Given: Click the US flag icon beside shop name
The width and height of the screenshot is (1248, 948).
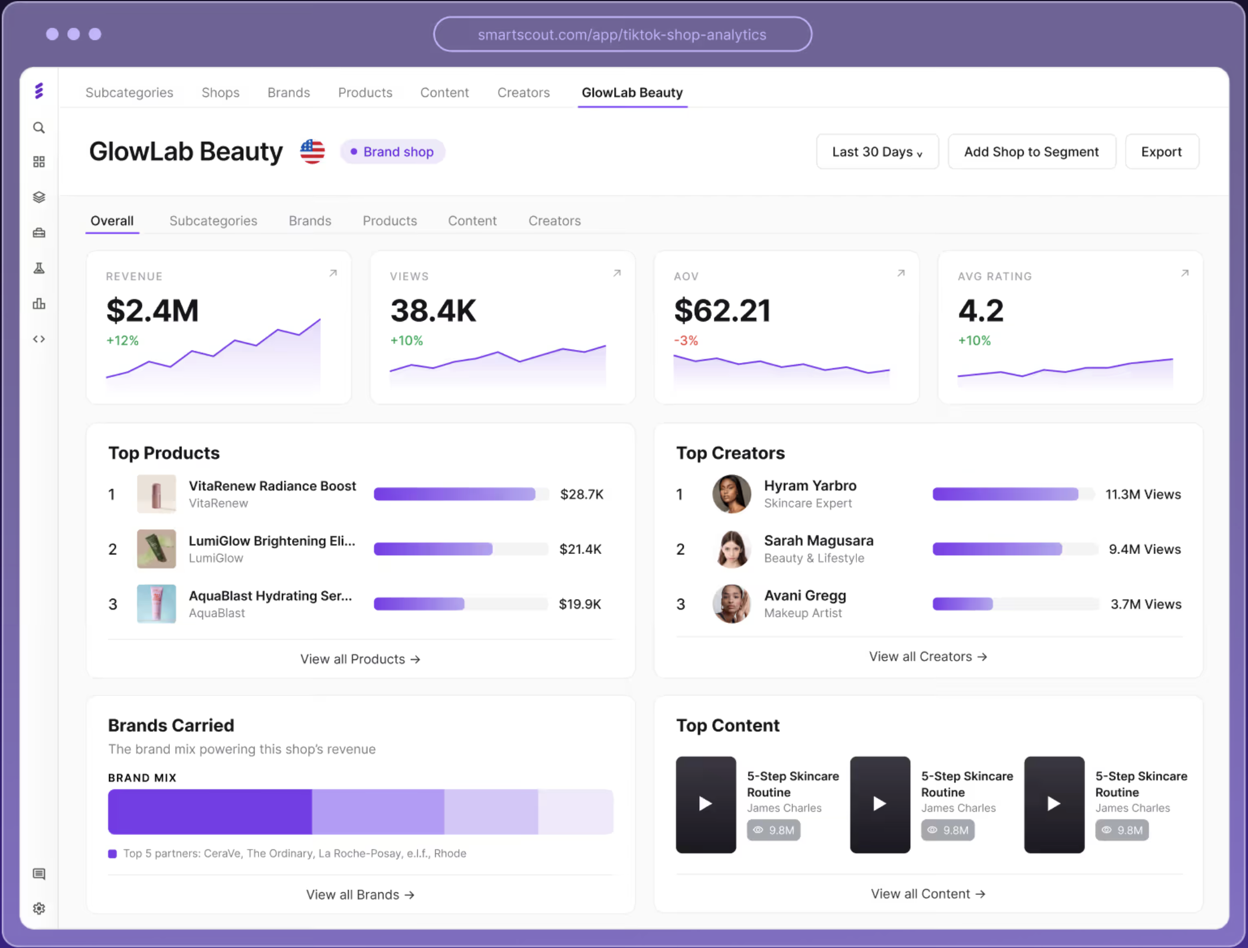Looking at the screenshot, I should (312, 152).
